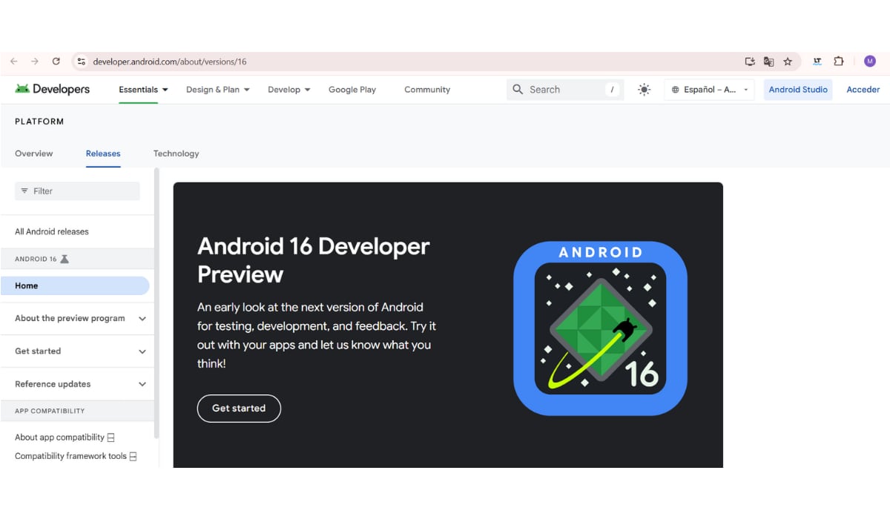890x519 pixels.
Task: Click the Android Developers logo
Action: 52,89
